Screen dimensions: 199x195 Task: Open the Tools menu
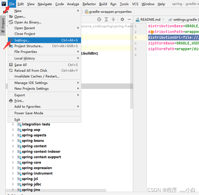(x=124, y=4)
